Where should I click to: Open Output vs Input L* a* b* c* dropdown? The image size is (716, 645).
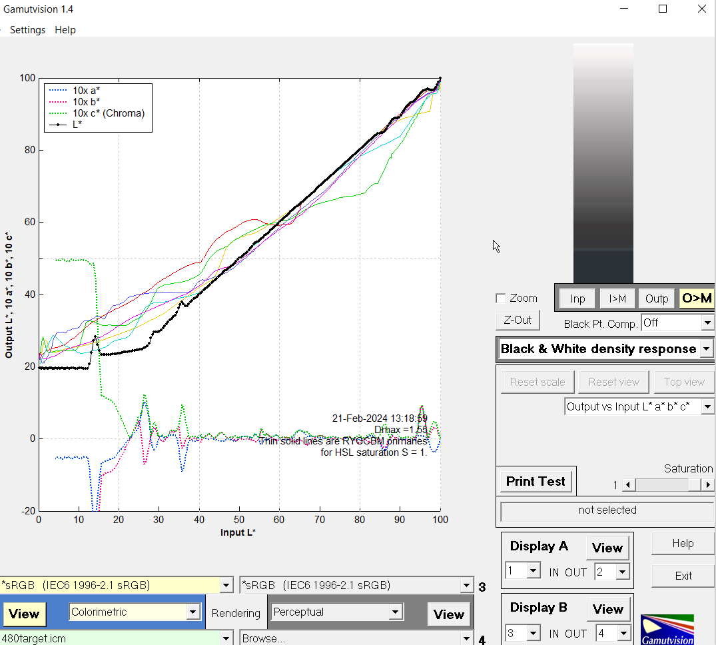[x=639, y=406]
